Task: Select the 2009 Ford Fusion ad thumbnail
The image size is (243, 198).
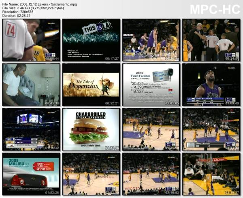Action: pyautogui.click(x=151, y=85)
